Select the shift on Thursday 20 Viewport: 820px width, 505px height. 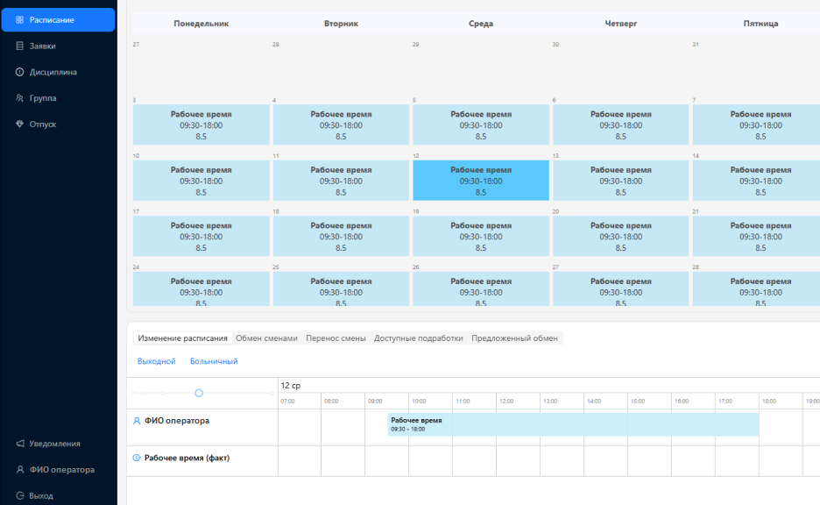coord(621,236)
